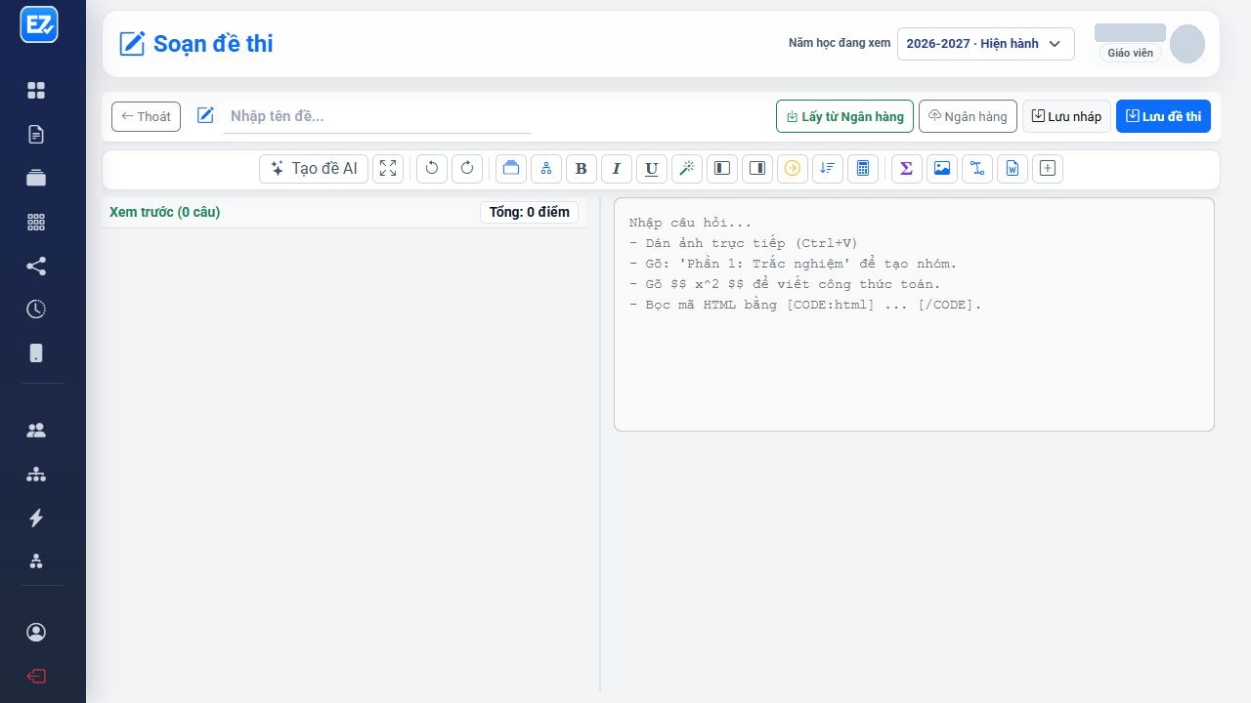
Task: Click the magic wand tool
Action: (x=687, y=168)
